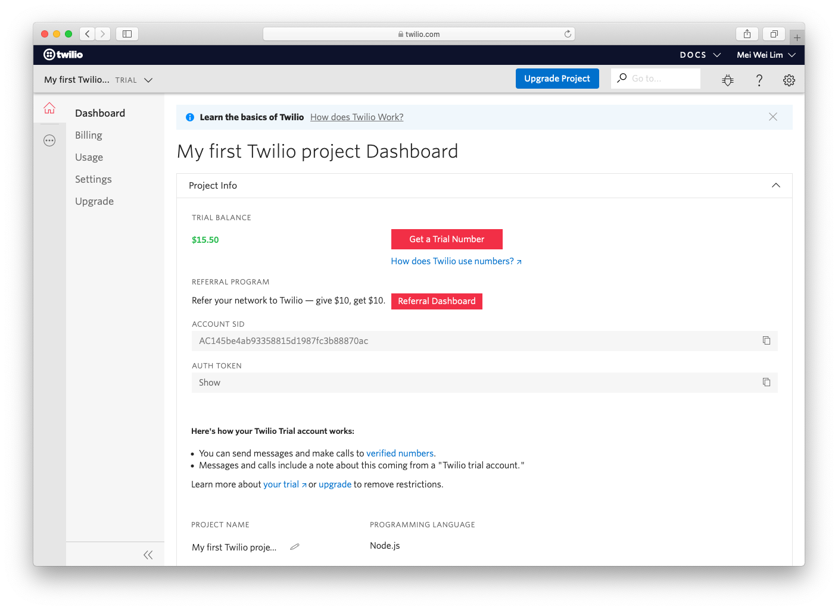Open the Mei Wei Lim account menu
Image resolution: width=838 pixels, height=610 pixels.
pyautogui.click(x=765, y=55)
